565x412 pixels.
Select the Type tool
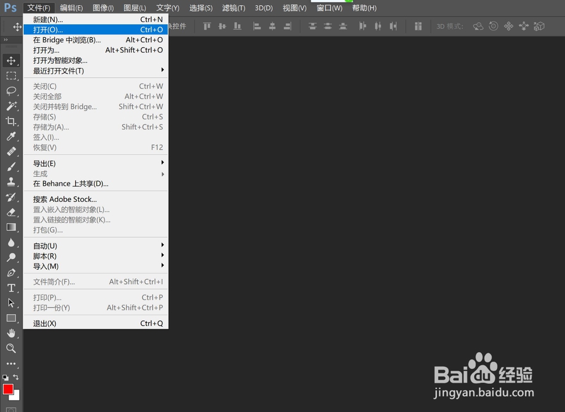tap(11, 288)
